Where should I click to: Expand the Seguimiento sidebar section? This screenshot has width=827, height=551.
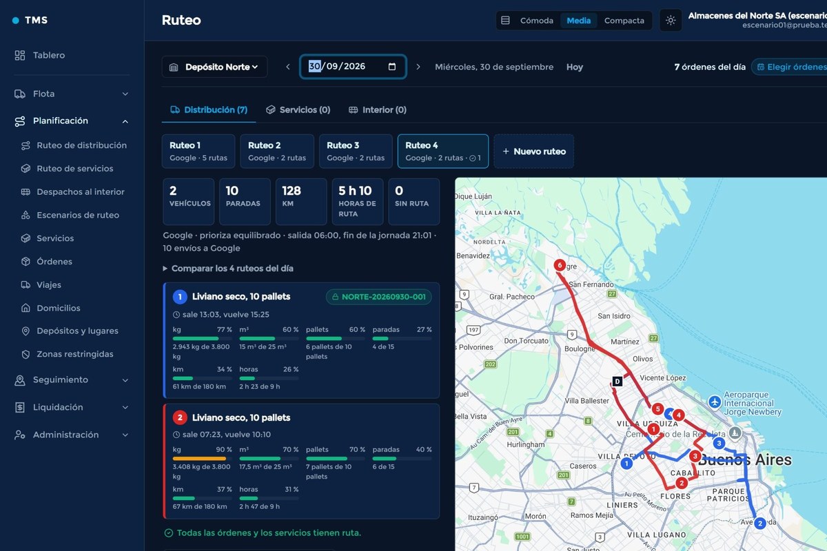(x=72, y=380)
